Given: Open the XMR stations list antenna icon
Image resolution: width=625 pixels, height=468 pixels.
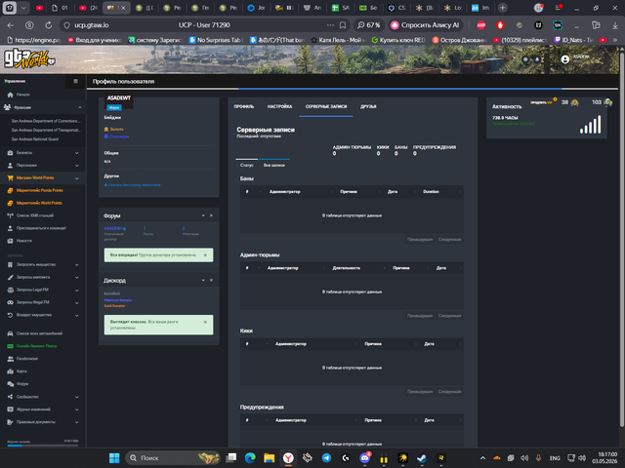Looking at the screenshot, I should click(11, 215).
